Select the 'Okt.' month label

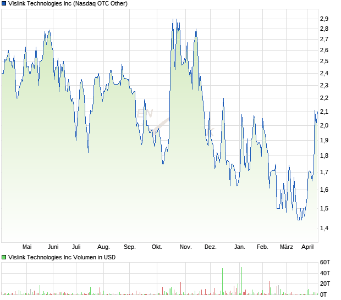click(x=157, y=247)
